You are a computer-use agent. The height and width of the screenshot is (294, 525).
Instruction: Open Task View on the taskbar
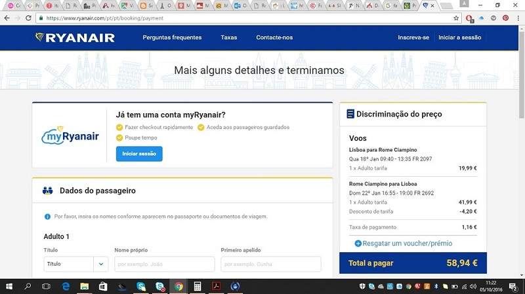pos(46,286)
